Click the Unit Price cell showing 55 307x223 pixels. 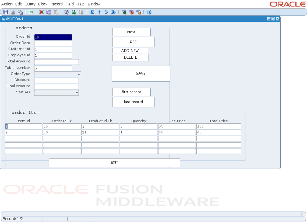(x=177, y=126)
